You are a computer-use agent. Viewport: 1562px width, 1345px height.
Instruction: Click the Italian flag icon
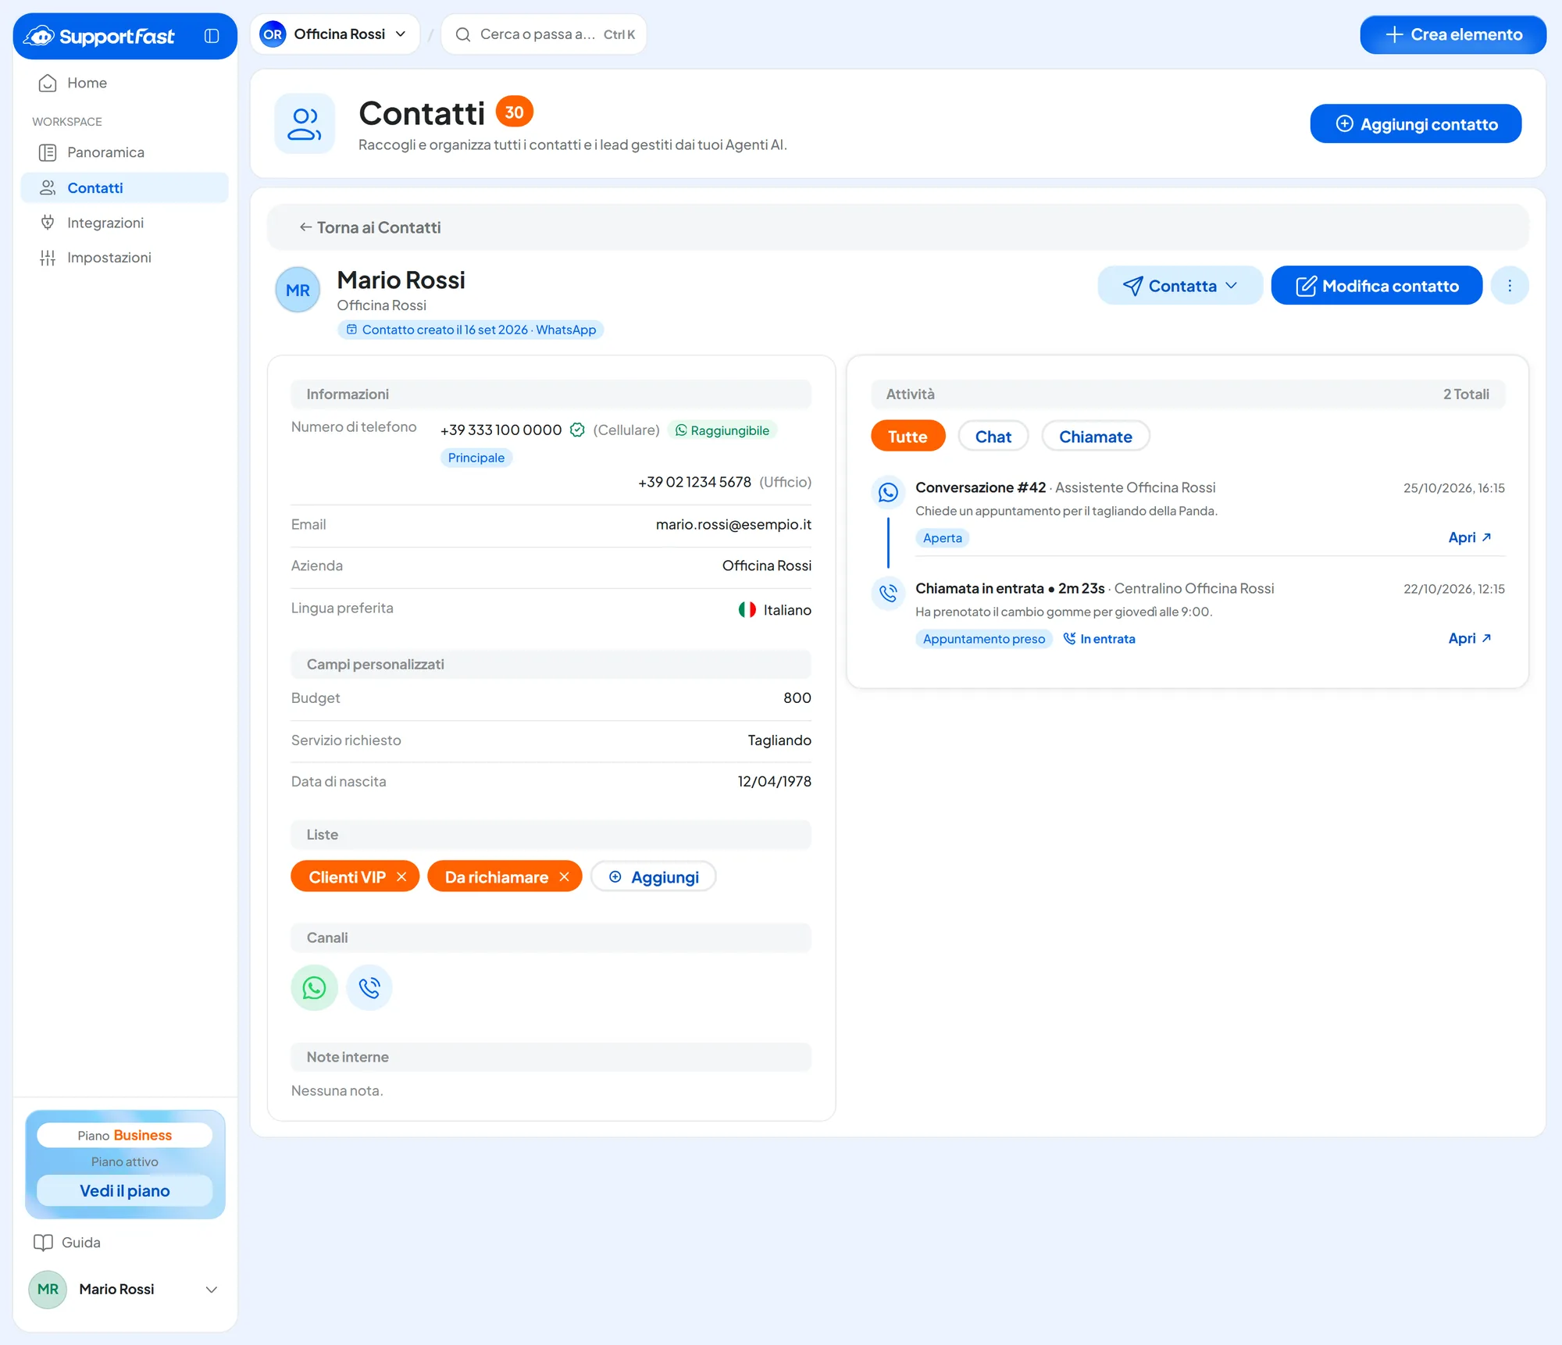[747, 609]
